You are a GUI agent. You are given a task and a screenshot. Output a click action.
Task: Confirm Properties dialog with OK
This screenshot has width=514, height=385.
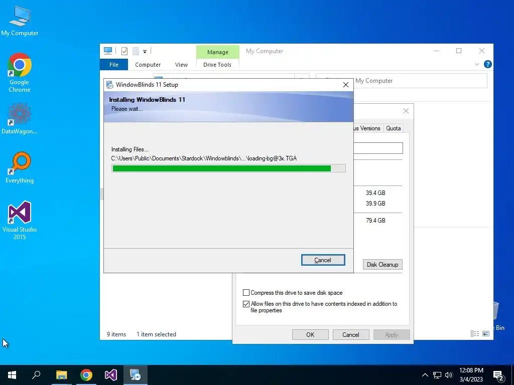coord(310,334)
